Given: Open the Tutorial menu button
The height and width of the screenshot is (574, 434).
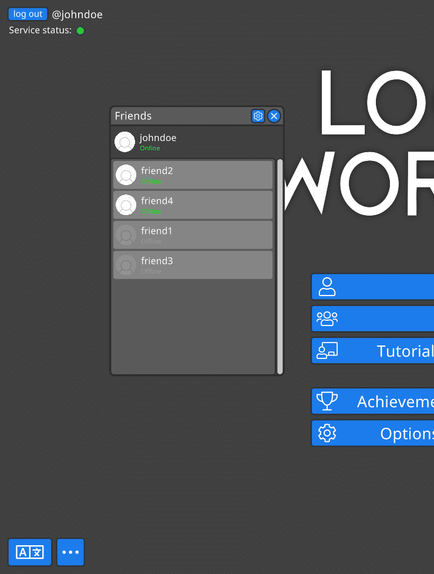Looking at the screenshot, I should [x=372, y=351].
